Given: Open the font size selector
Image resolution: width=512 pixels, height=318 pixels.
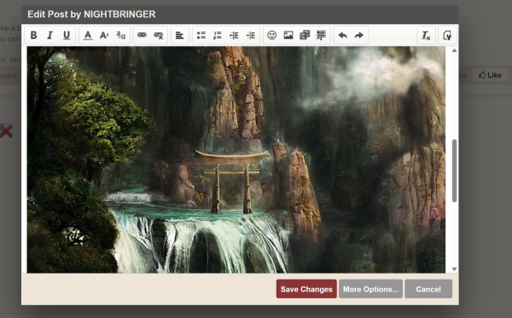Looking at the screenshot, I should [x=104, y=35].
